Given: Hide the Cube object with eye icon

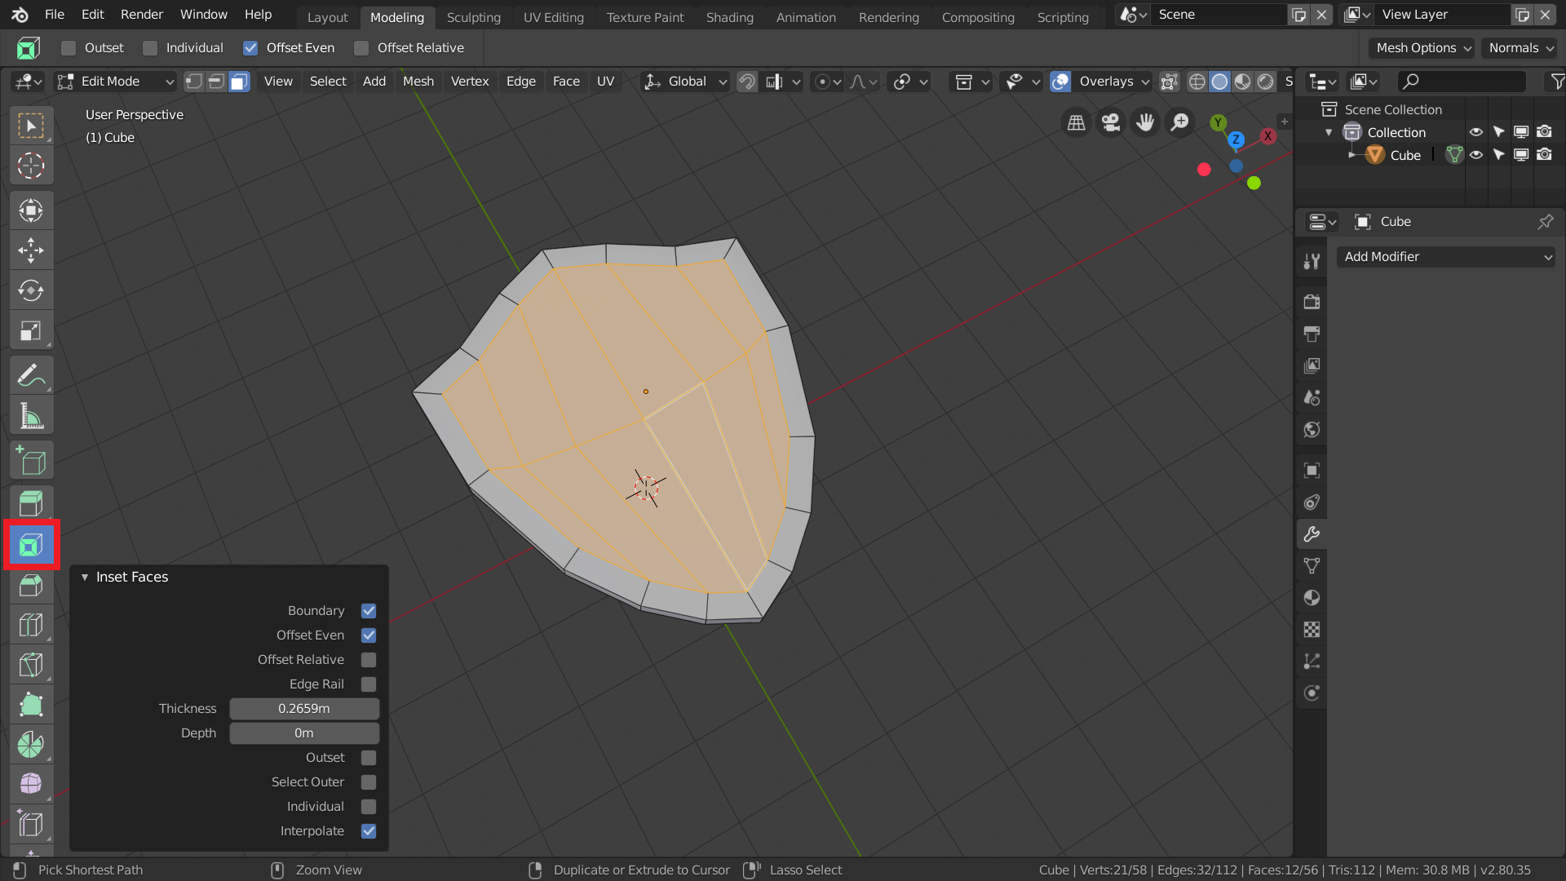Looking at the screenshot, I should [x=1476, y=155].
